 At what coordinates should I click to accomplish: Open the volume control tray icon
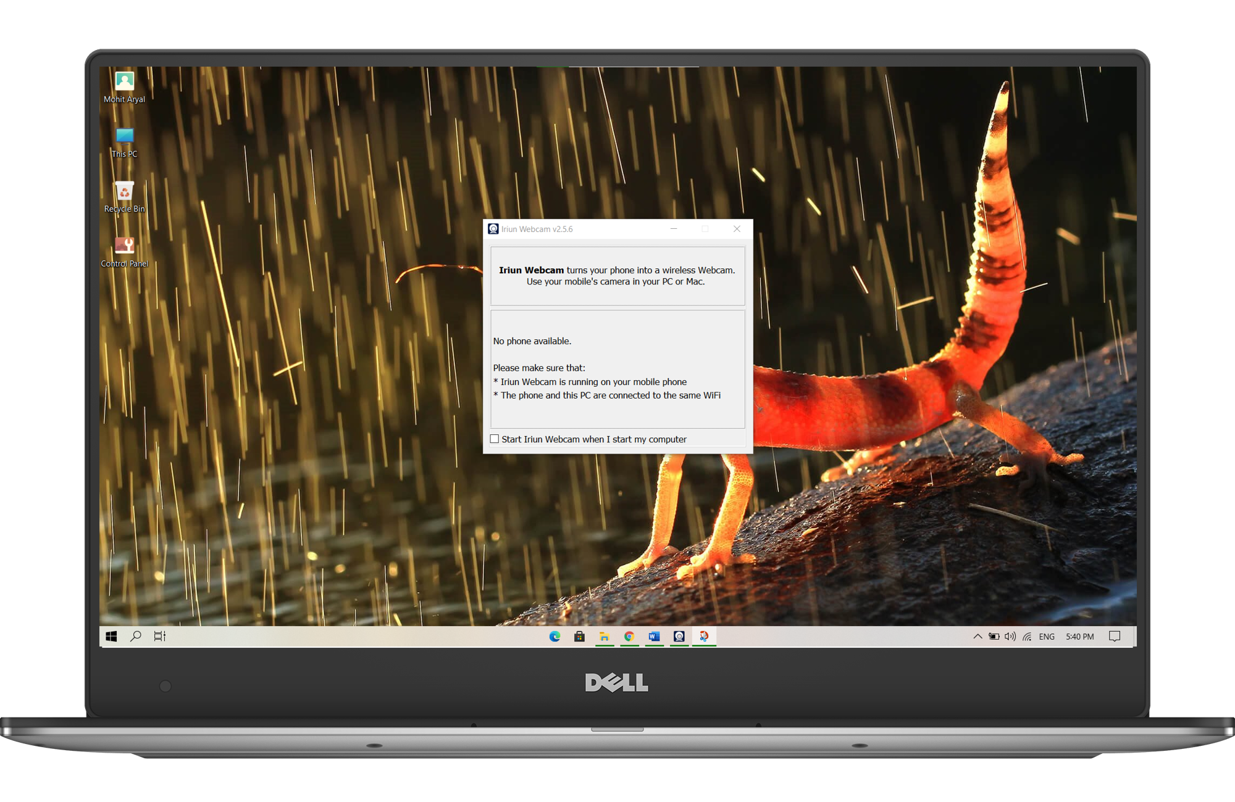coord(1010,637)
